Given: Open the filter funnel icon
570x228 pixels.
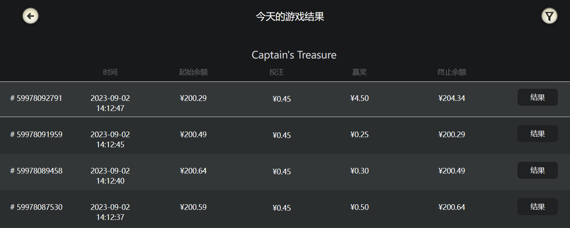Looking at the screenshot, I should (x=549, y=16).
